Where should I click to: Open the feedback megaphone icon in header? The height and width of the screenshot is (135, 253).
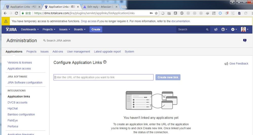click(216, 29)
